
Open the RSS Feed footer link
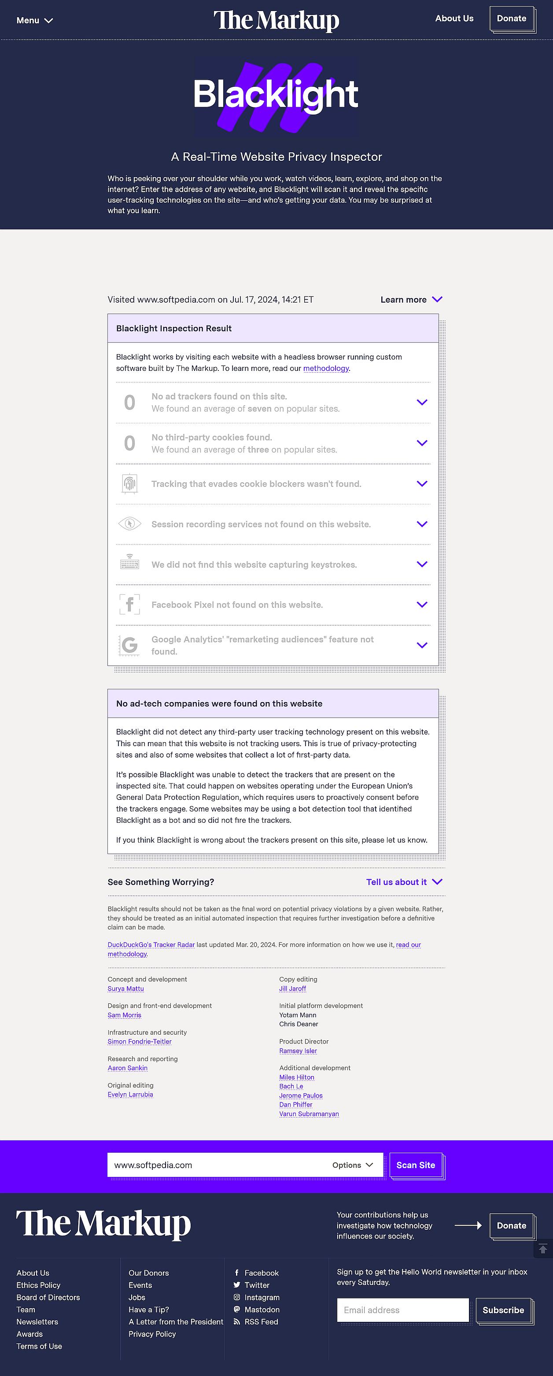(x=261, y=1321)
